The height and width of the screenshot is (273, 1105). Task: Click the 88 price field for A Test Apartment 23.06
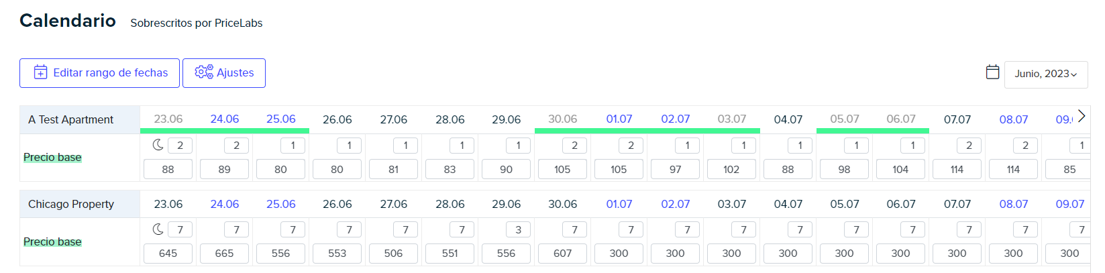168,169
